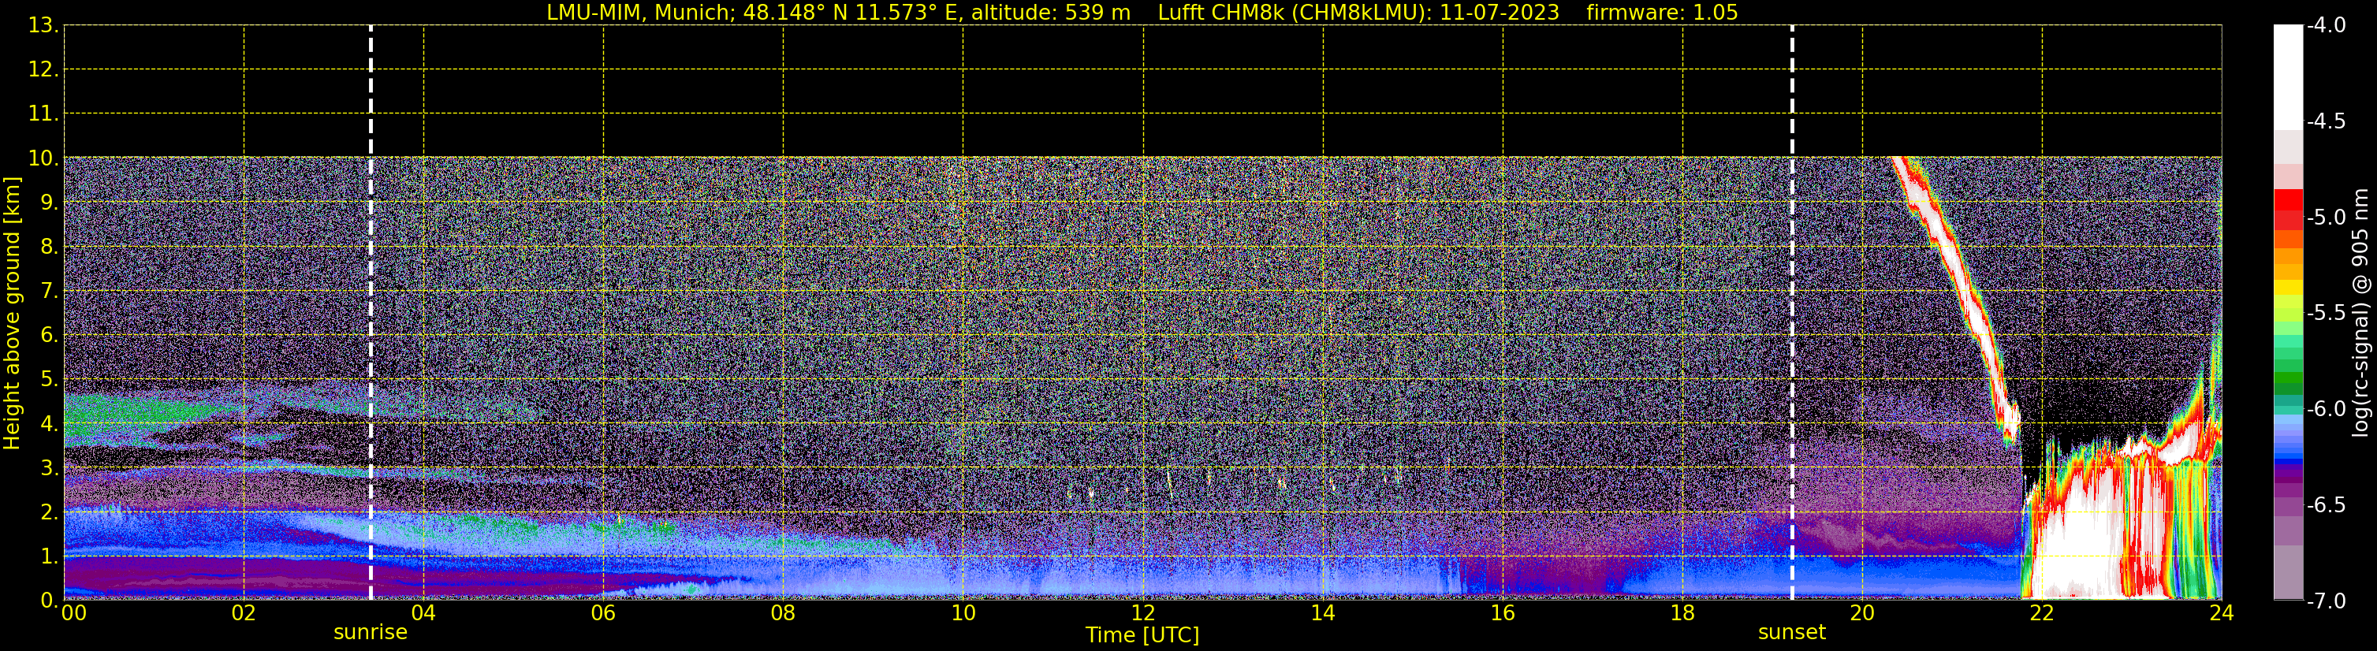This screenshot has height=651, width=2377.
Task: Click the '16' tick on the time axis
Action: click(x=1503, y=613)
